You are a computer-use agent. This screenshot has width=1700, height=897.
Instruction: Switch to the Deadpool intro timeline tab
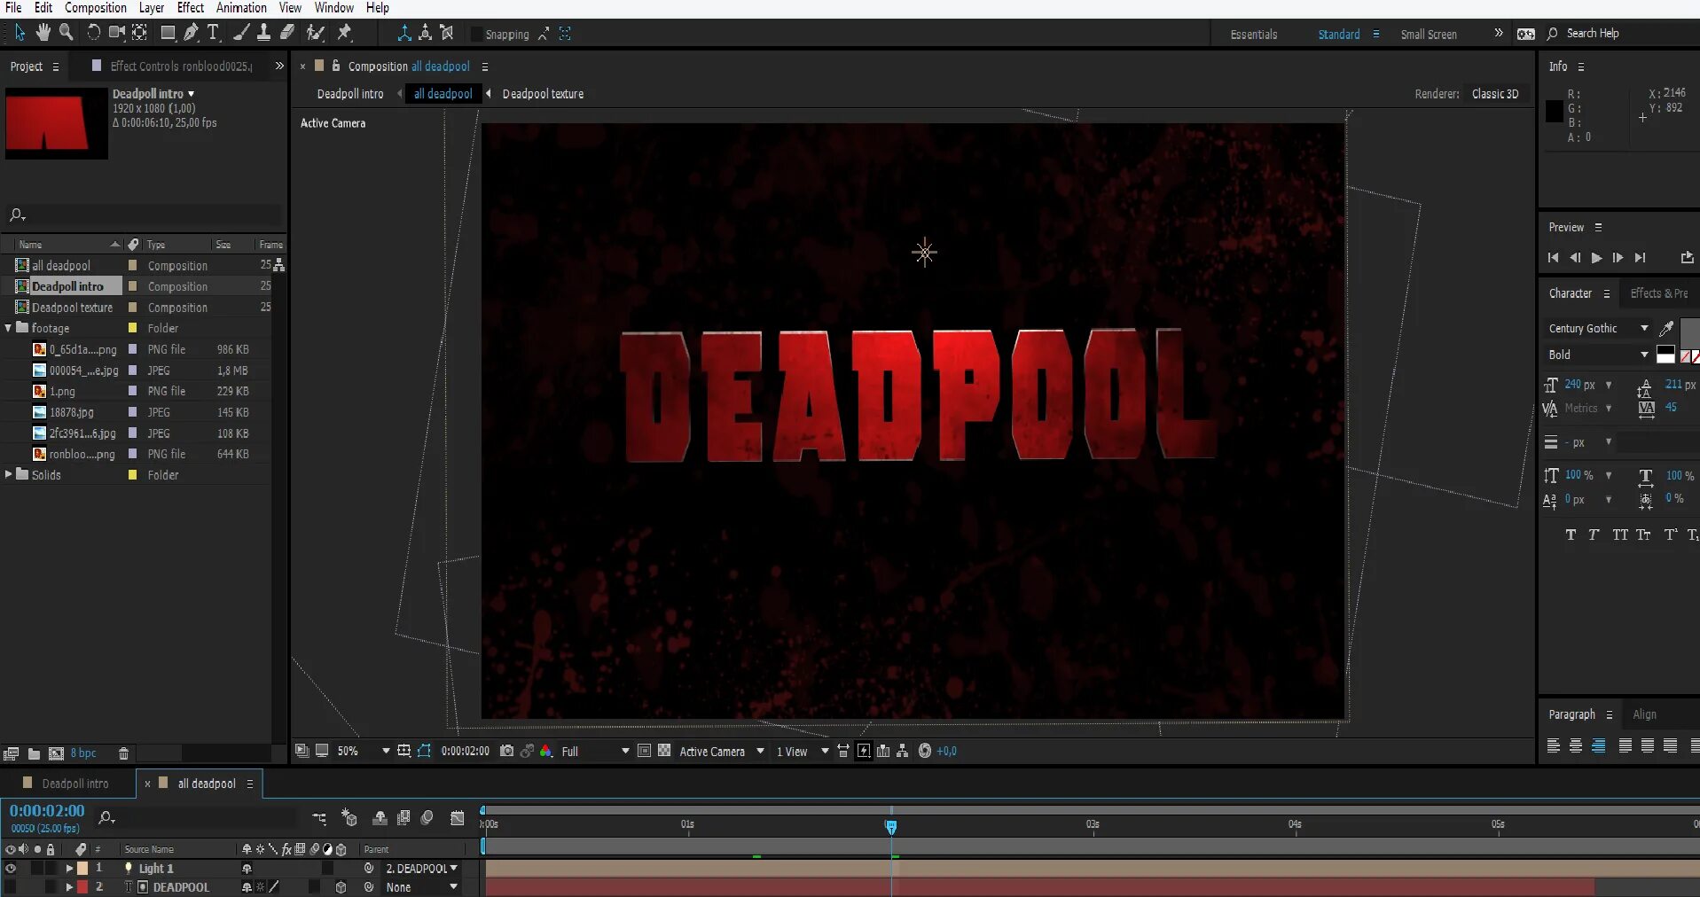(x=74, y=784)
